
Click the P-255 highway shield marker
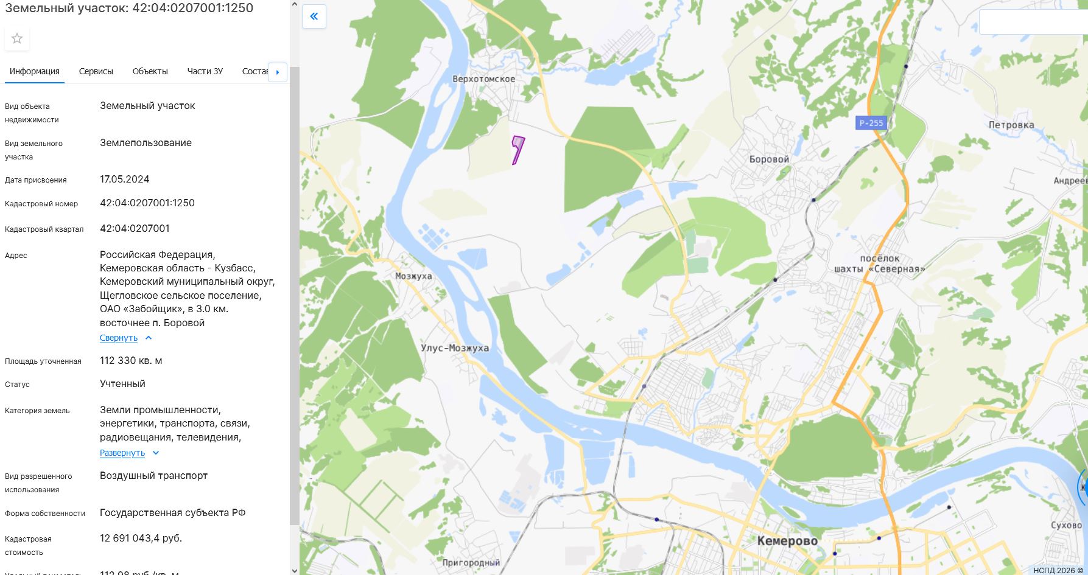[871, 123]
